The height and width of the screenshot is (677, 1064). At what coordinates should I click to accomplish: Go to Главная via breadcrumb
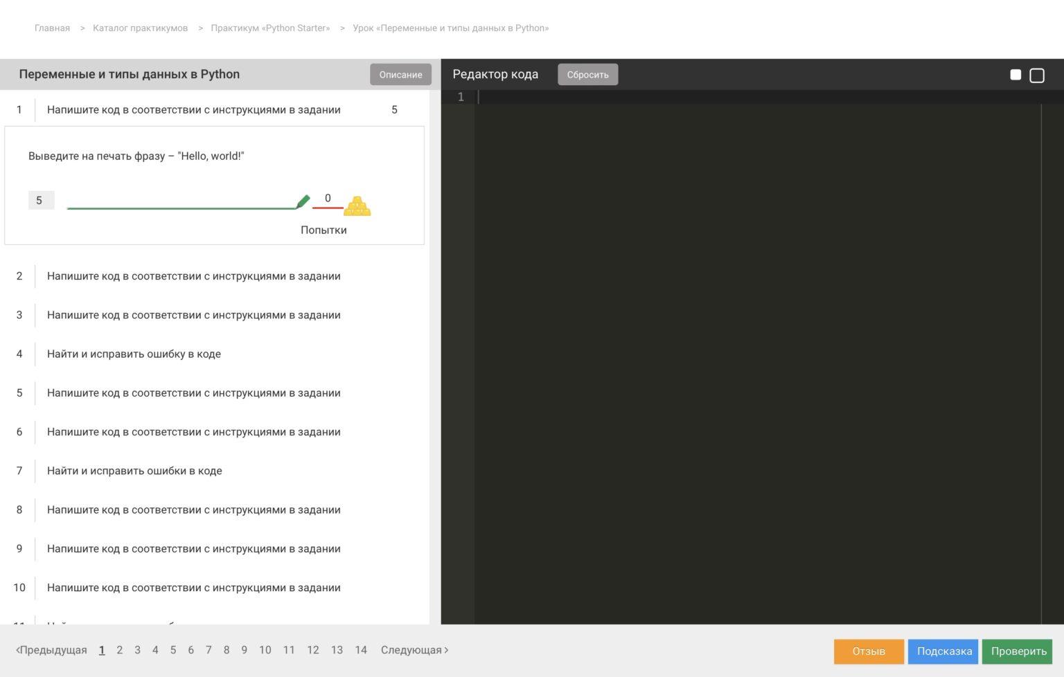52,28
